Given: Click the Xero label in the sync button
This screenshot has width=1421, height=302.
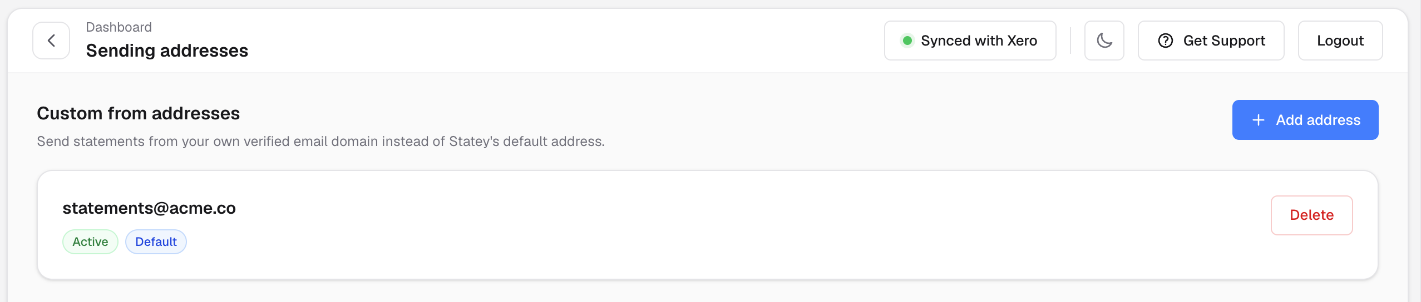Looking at the screenshot, I should (1022, 41).
